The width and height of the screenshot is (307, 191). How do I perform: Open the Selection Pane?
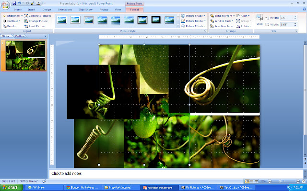coord(222,26)
